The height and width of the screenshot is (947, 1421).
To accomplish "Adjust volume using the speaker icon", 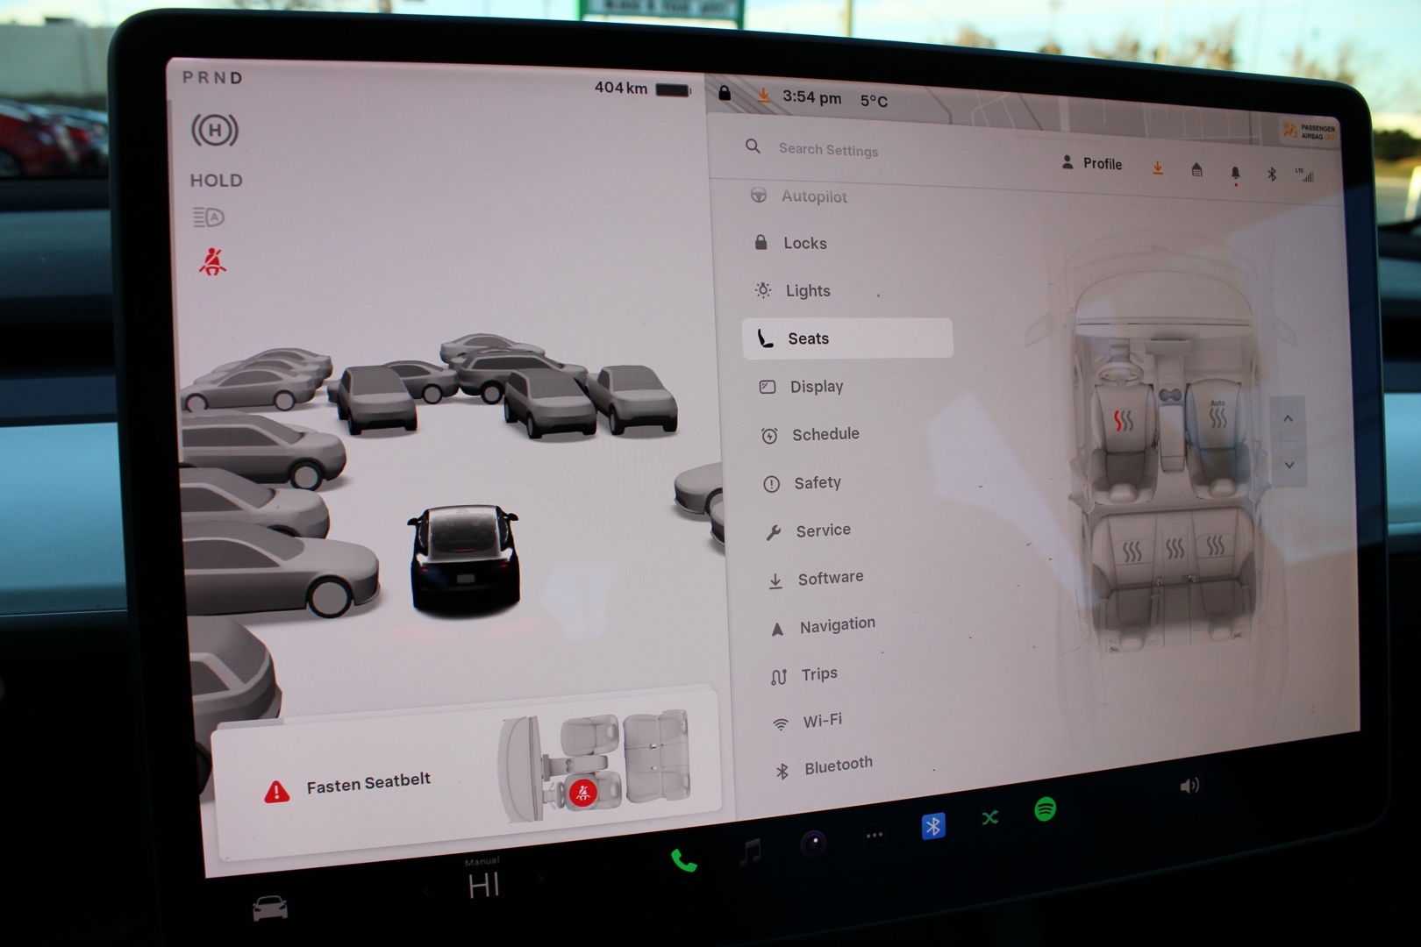I will point(1189,786).
